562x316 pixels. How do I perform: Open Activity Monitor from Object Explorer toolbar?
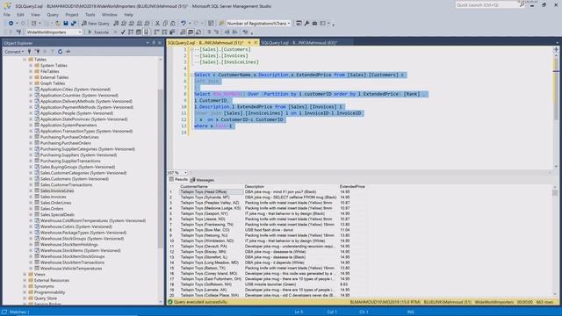(68, 52)
